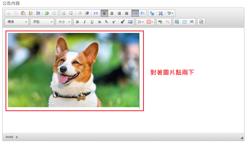247x143 pixels.
Task: Click the Remove Format brush icon
Action: (123, 22)
